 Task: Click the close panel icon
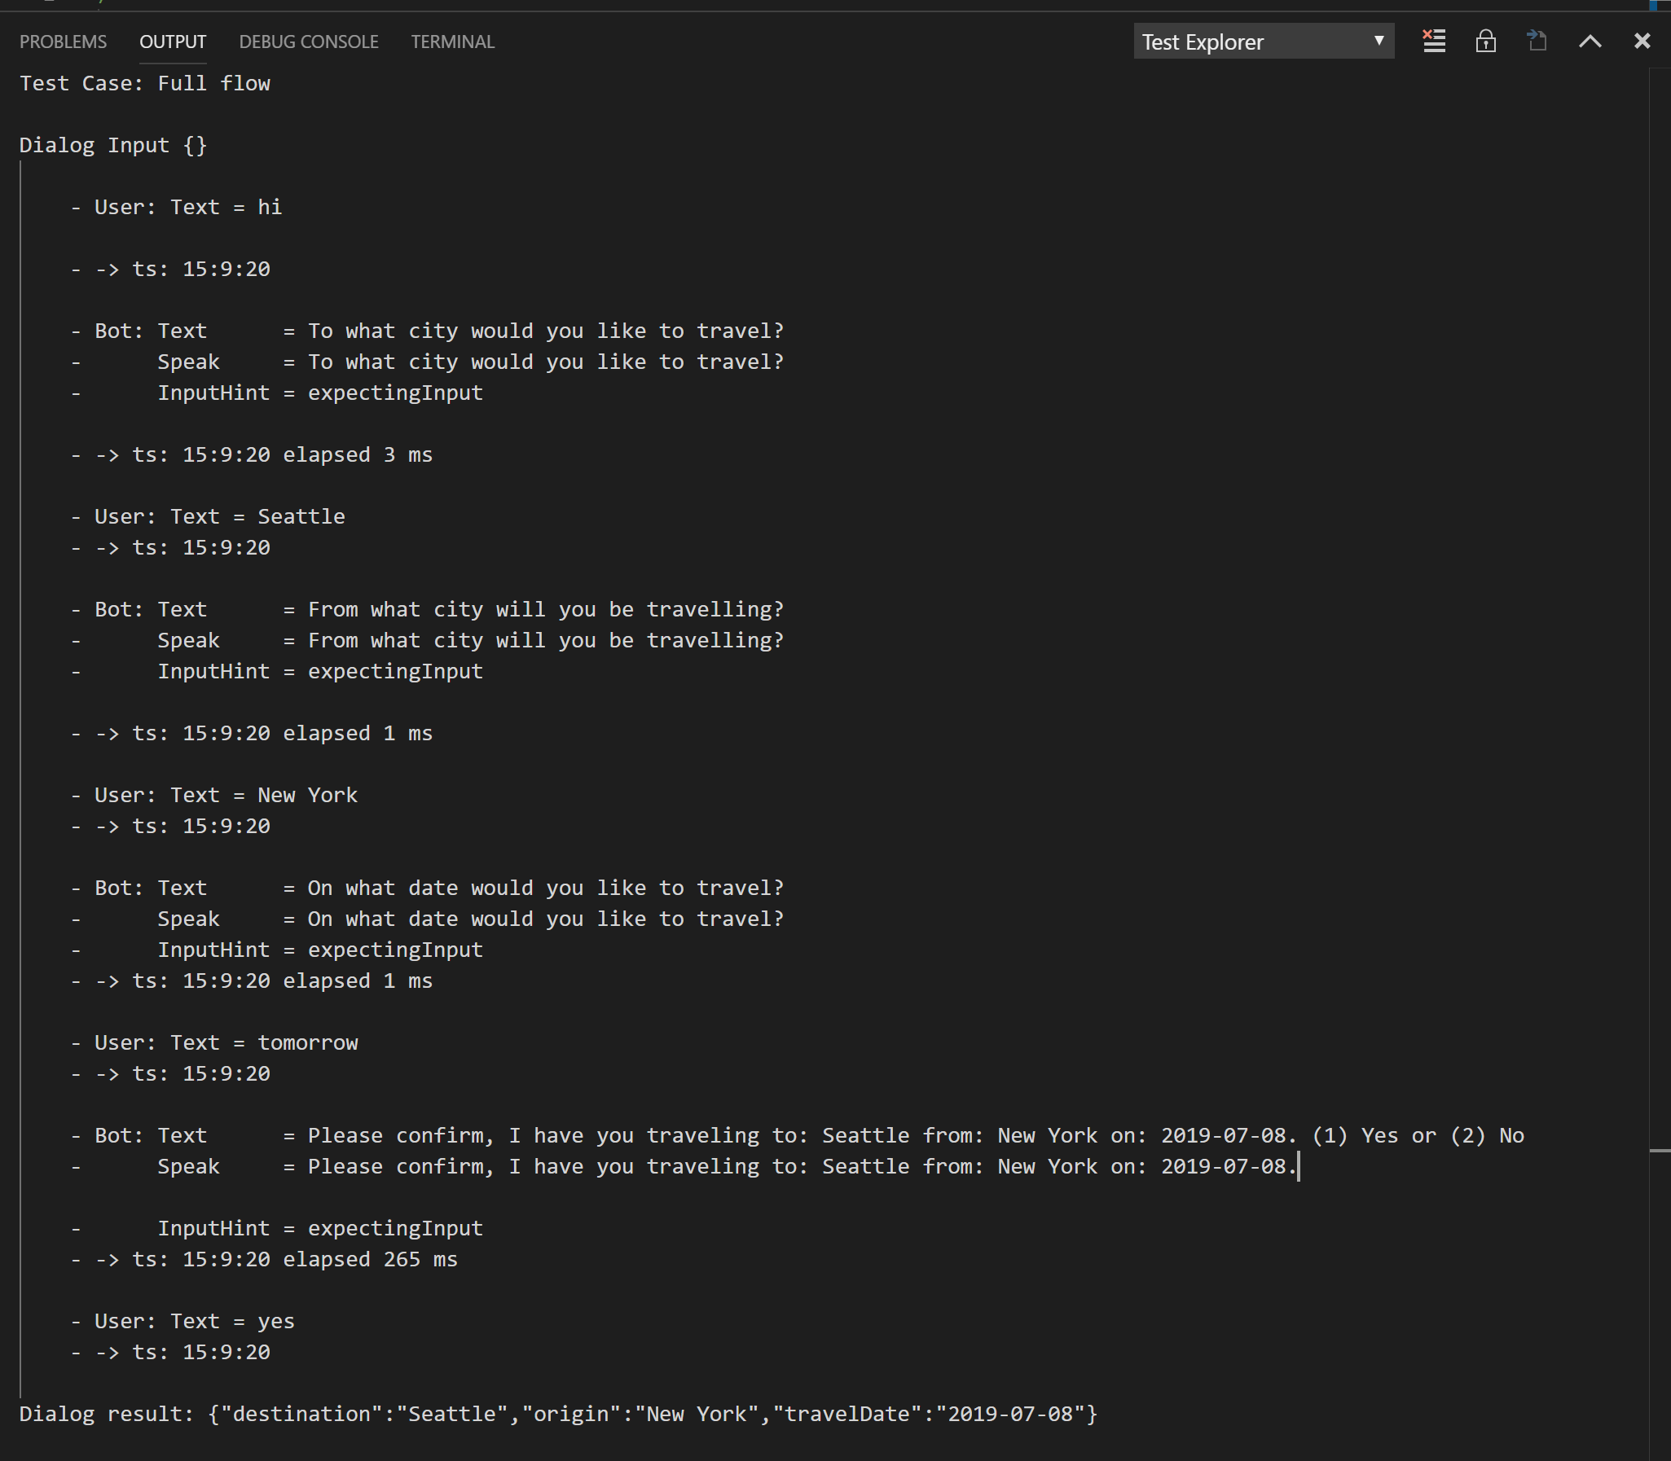1641,42
